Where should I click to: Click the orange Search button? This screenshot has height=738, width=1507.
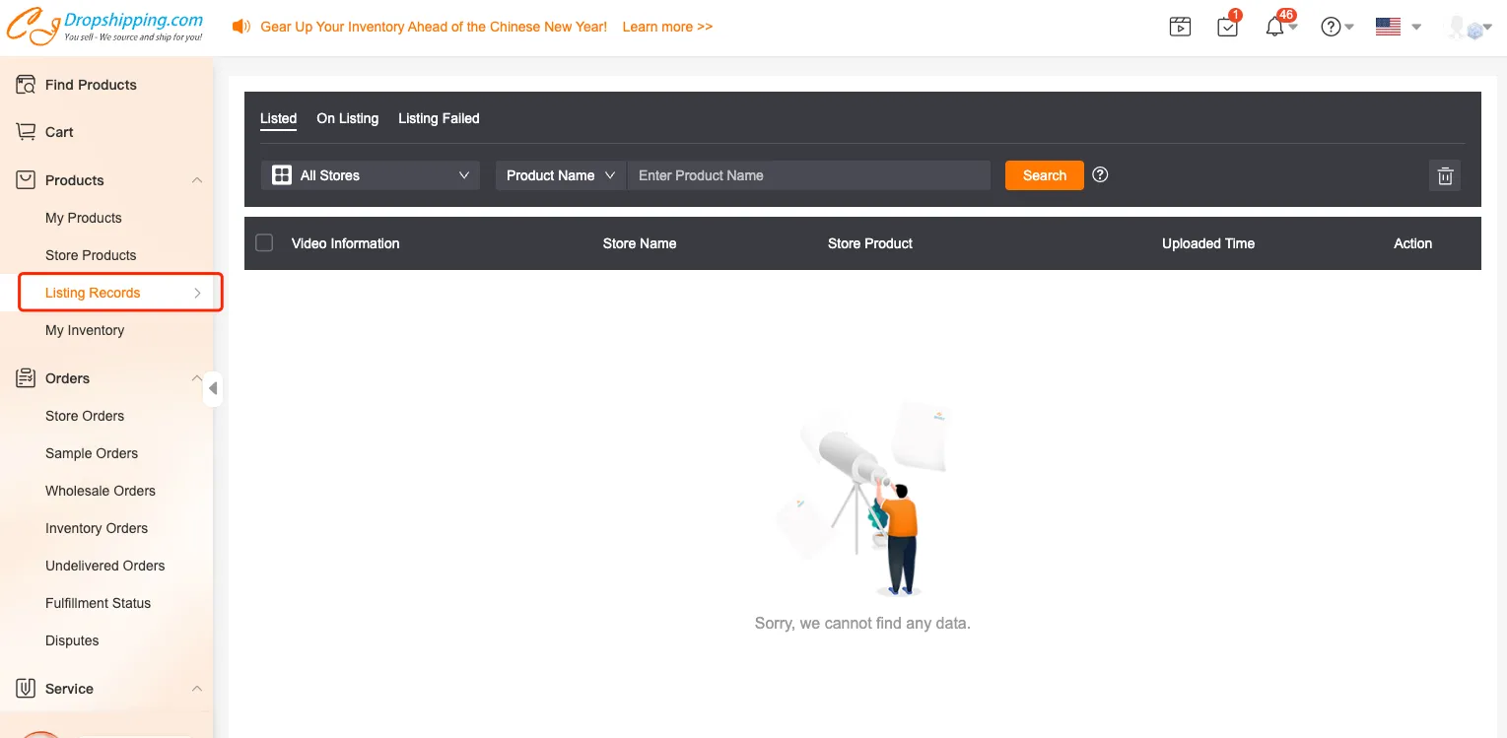click(x=1044, y=175)
